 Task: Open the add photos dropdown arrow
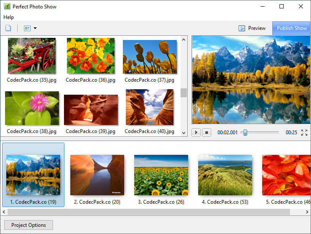[35, 28]
